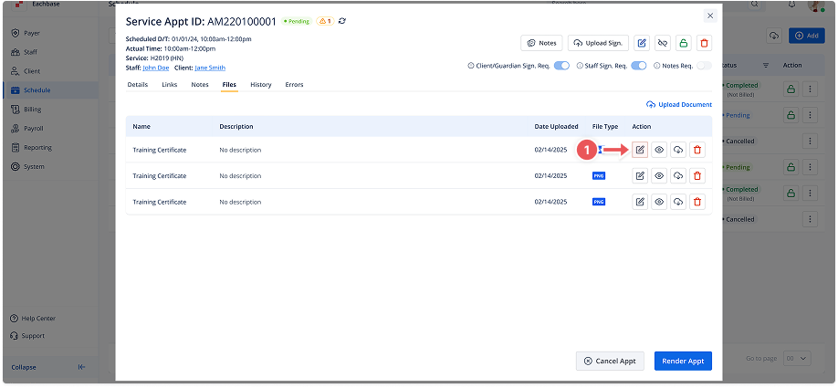
Task: Click the cloud download icon beside Add
Action: coord(773,36)
